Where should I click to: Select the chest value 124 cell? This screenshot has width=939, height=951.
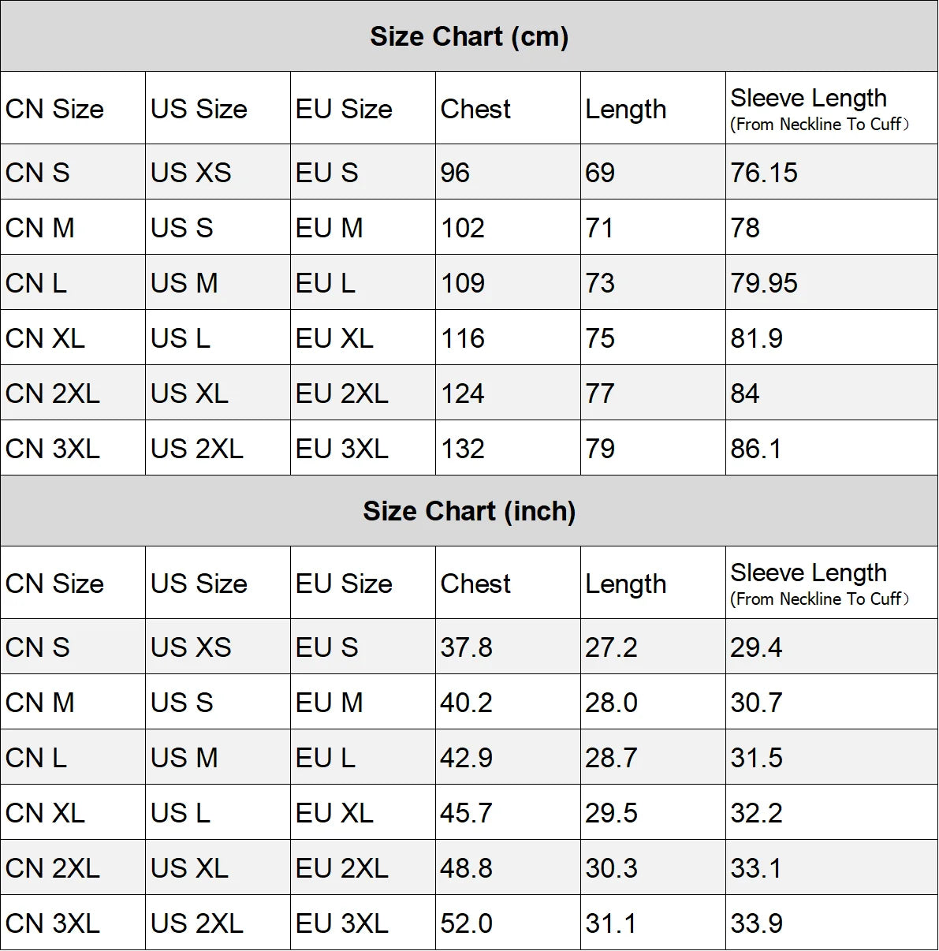click(x=463, y=393)
